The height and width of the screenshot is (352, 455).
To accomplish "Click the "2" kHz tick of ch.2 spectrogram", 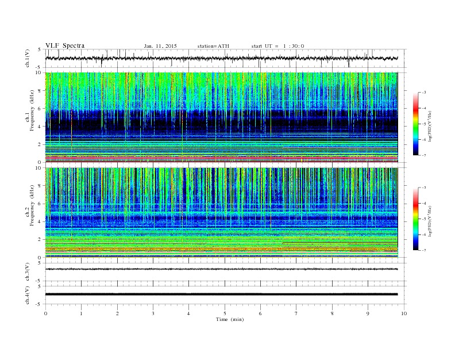I will click(40, 240).
